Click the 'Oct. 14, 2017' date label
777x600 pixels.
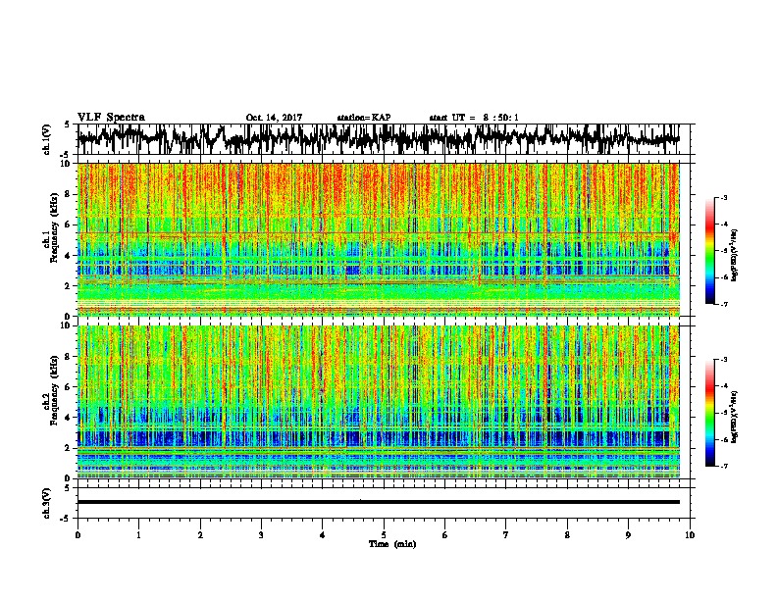(274, 118)
